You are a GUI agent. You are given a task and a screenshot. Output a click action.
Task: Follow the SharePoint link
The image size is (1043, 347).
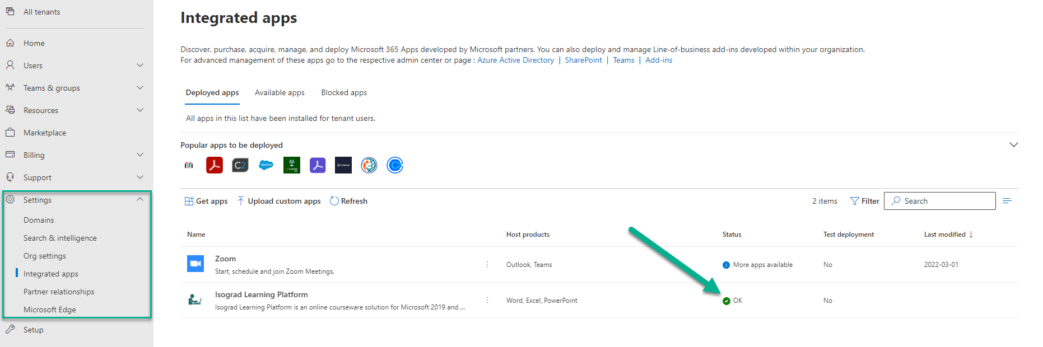tap(583, 60)
